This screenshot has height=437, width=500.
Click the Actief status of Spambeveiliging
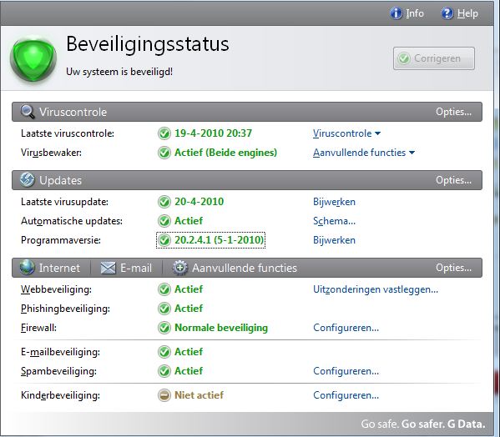[x=189, y=371]
